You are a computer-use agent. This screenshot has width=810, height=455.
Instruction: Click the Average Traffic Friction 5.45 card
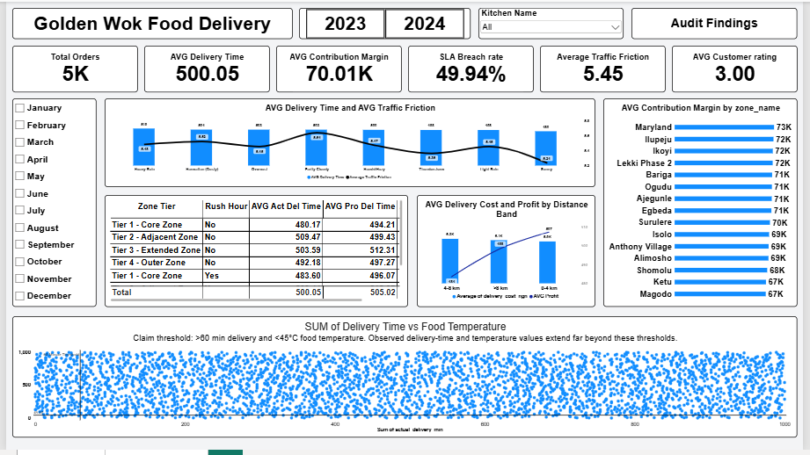click(x=602, y=69)
